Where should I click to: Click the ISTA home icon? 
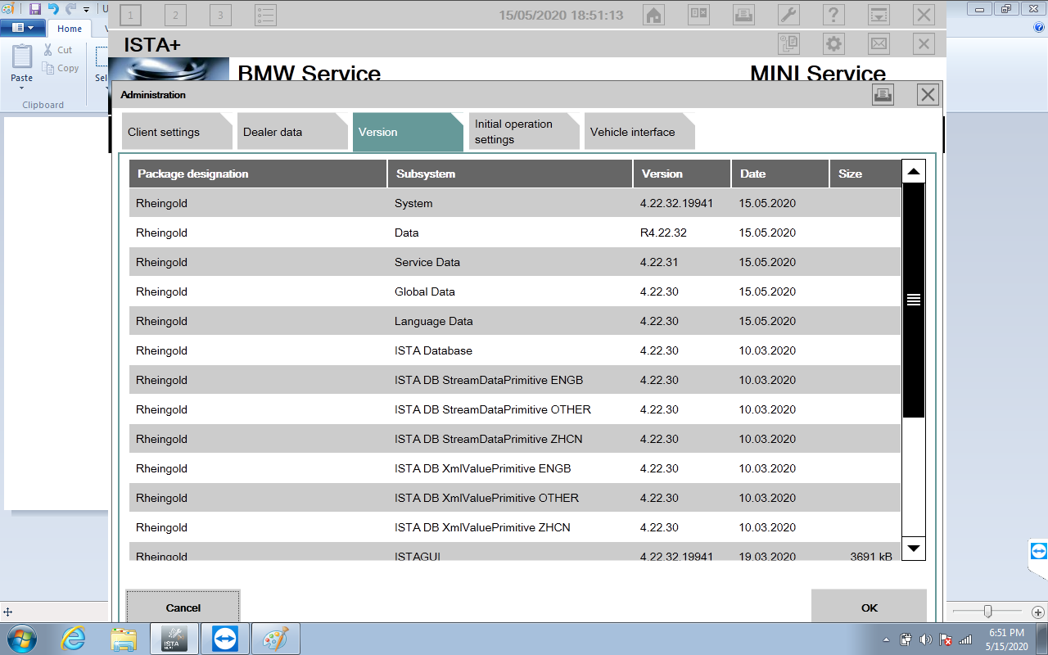(x=653, y=15)
